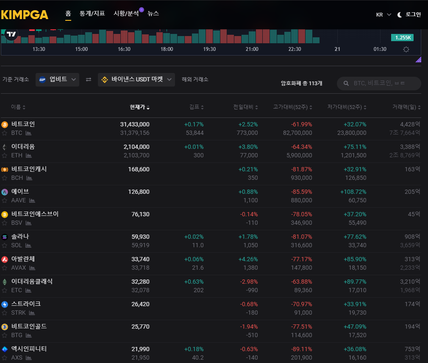Open 비트코인 row name
Image resolution: width=428 pixels, height=363 pixels.
[23, 124]
